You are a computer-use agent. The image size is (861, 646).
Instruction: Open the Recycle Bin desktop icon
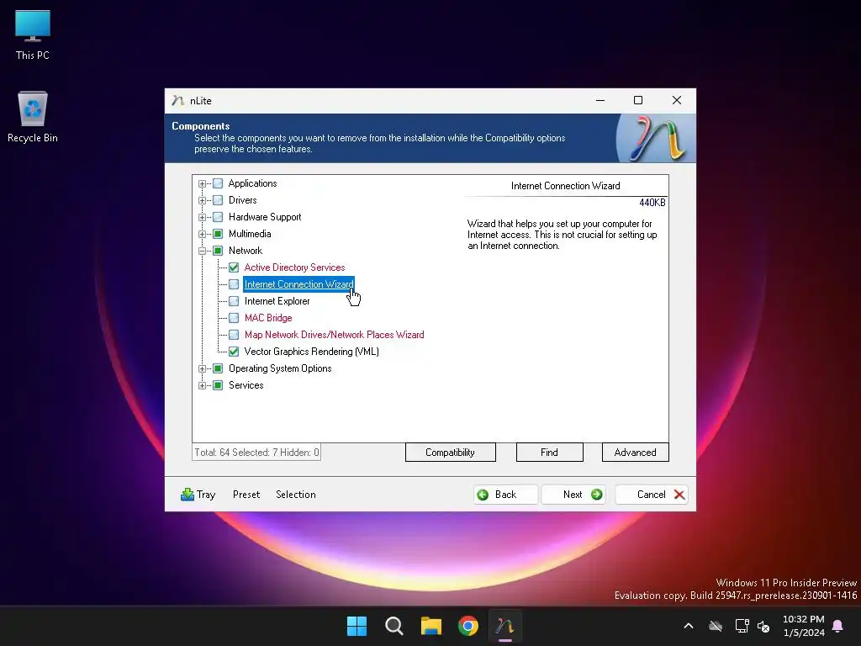pos(33,117)
